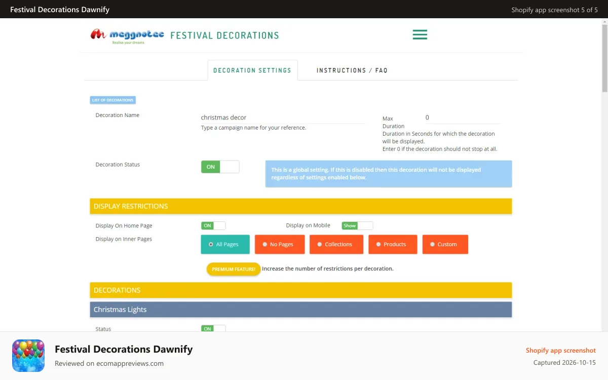Switch to the Decoration Settings tab
The width and height of the screenshot is (608, 380).
click(x=252, y=70)
